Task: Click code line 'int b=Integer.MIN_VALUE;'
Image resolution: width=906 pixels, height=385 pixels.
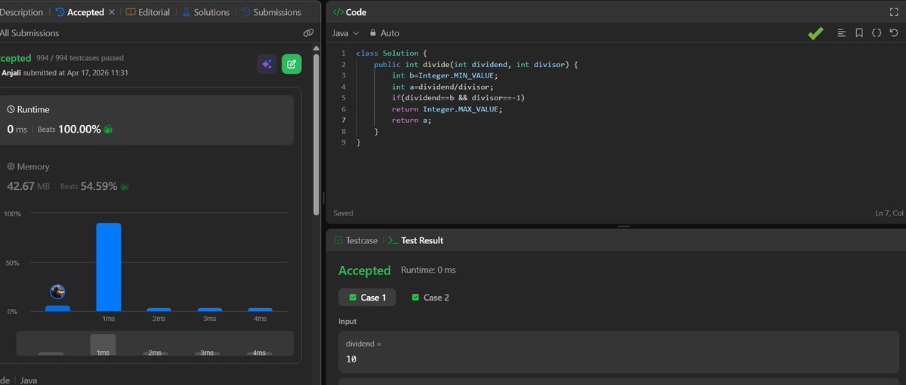Action: point(445,75)
